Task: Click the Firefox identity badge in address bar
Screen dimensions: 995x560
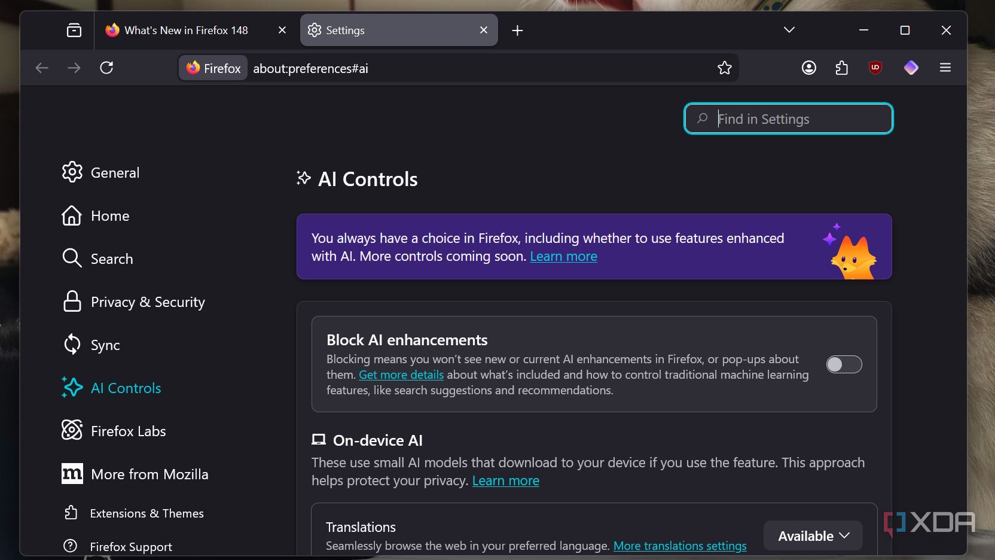Action: (213, 68)
